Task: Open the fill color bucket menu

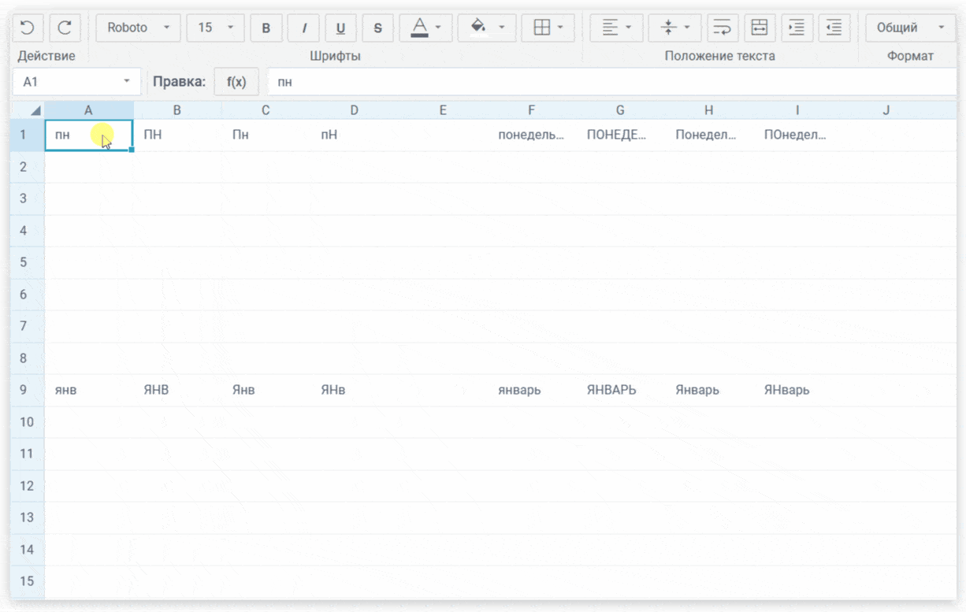Action: click(x=486, y=28)
